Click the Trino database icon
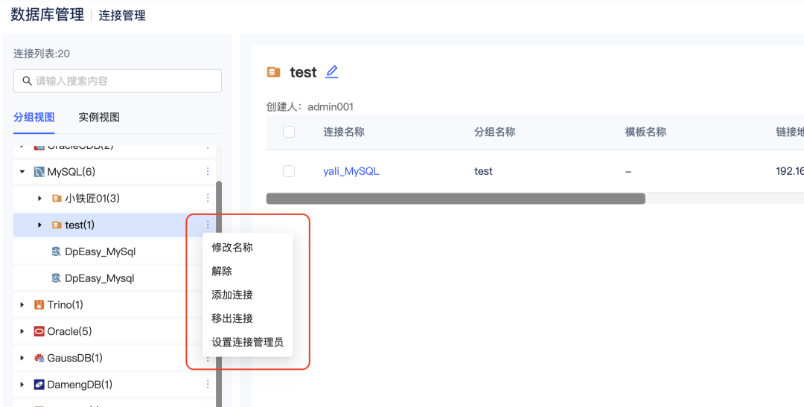Viewport: 804px width, 407px height. pos(39,304)
